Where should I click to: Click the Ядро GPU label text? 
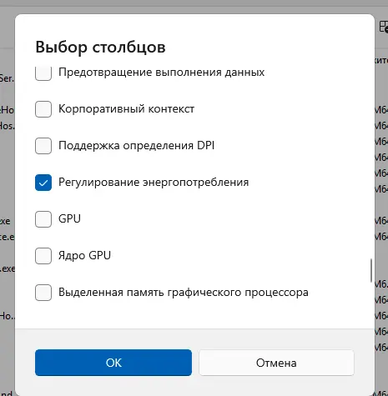(84, 256)
